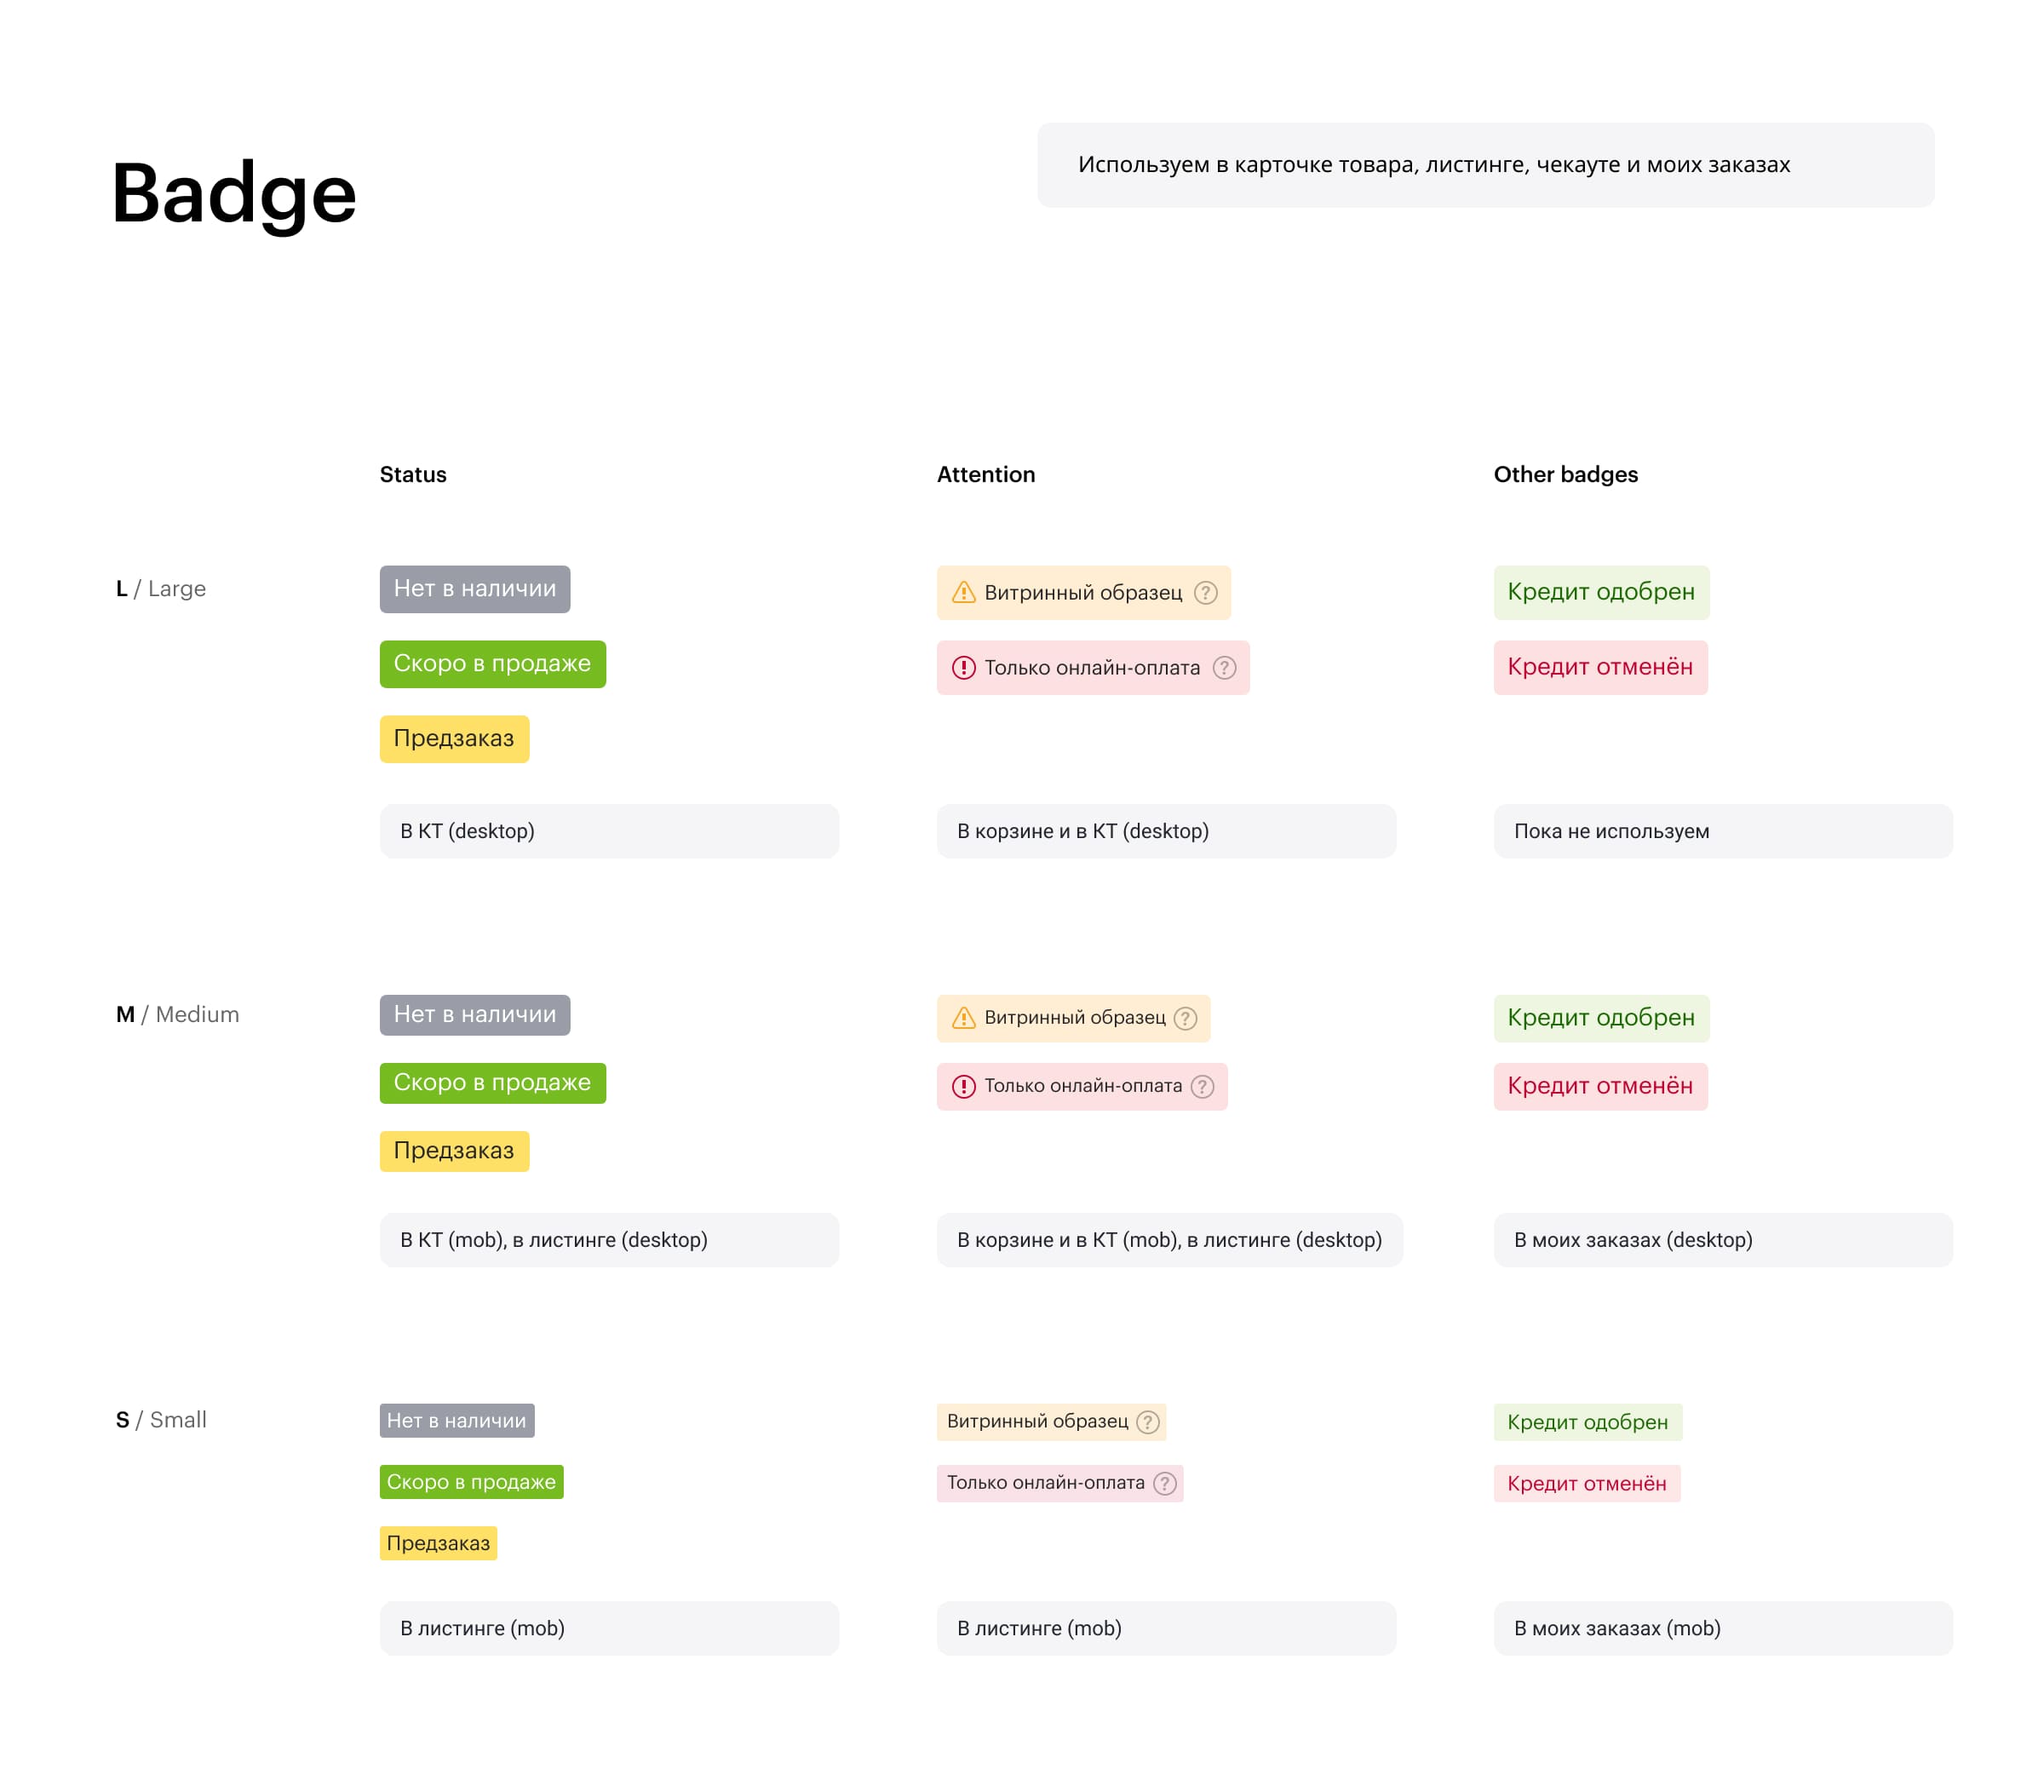Click warning triangle icon in Large Витринный образец badge
The width and height of the screenshot is (2044, 1792).
[963, 593]
